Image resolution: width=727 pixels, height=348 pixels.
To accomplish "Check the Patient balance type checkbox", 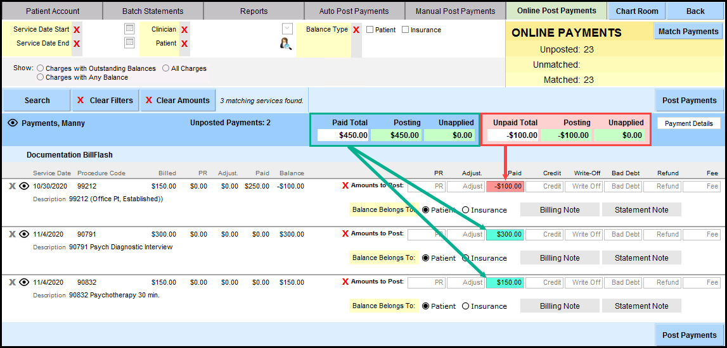I will (x=370, y=30).
